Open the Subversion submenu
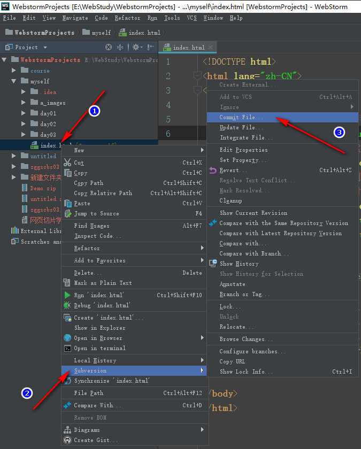Viewport: 361px width, 449px height. pos(134,370)
